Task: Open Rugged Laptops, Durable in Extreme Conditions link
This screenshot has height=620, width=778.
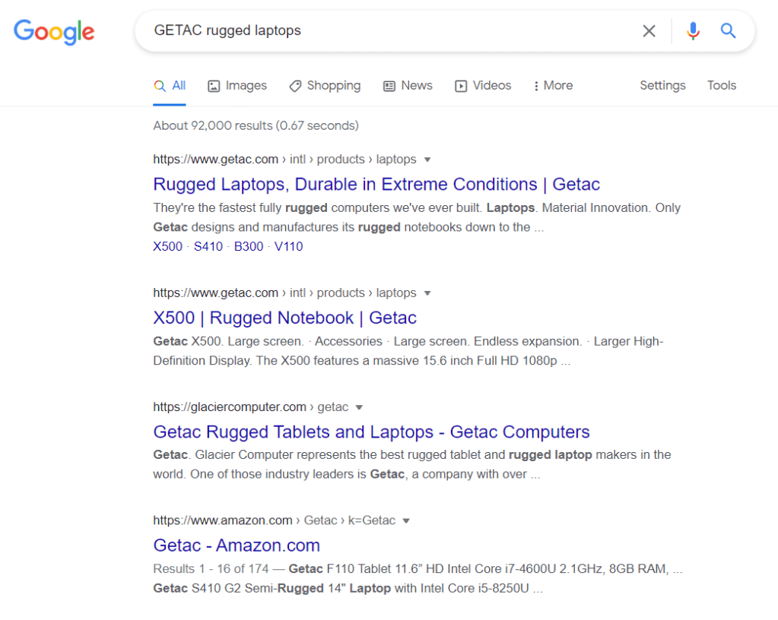Action: tap(376, 185)
